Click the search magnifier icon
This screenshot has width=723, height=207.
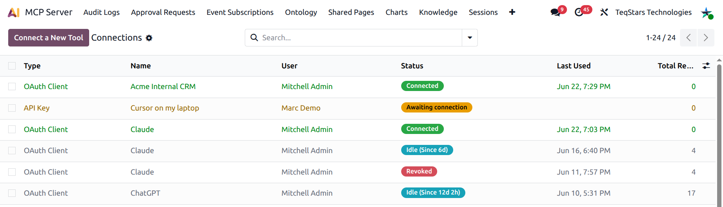[254, 37]
